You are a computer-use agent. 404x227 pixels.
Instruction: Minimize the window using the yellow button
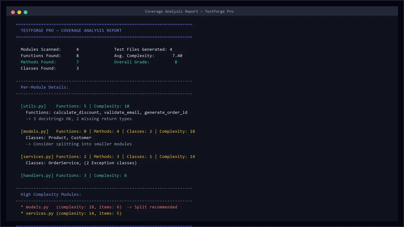click(19, 12)
